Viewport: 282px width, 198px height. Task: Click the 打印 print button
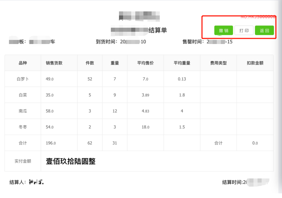click(244, 30)
